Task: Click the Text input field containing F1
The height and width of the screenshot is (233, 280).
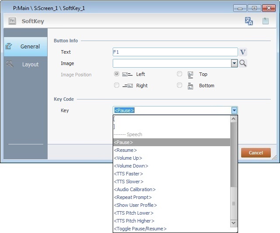Action: pyautogui.click(x=175, y=52)
